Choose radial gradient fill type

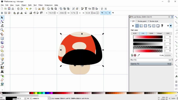pos(145,26)
